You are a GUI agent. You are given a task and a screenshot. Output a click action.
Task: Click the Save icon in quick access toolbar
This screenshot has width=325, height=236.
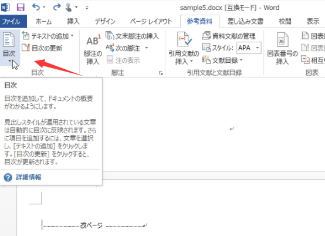21,8
